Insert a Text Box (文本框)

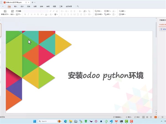point(99,14)
